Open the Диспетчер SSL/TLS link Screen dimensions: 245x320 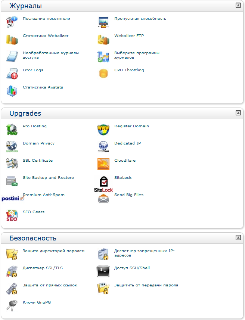[x=43, y=268]
